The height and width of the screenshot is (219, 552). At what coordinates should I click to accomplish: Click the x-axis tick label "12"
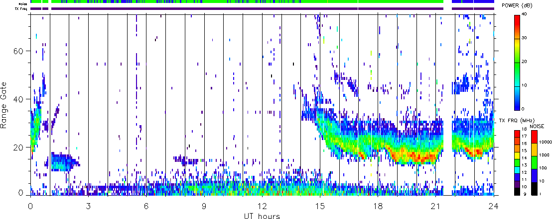pyautogui.click(x=262, y=205)
